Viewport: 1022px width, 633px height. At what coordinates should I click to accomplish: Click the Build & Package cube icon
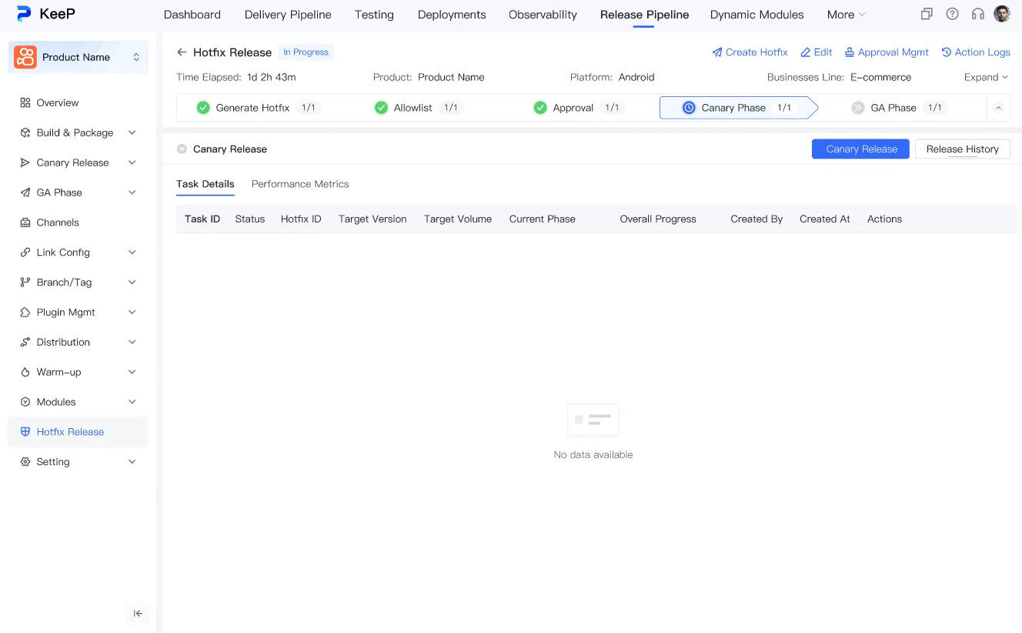point(25,132)
